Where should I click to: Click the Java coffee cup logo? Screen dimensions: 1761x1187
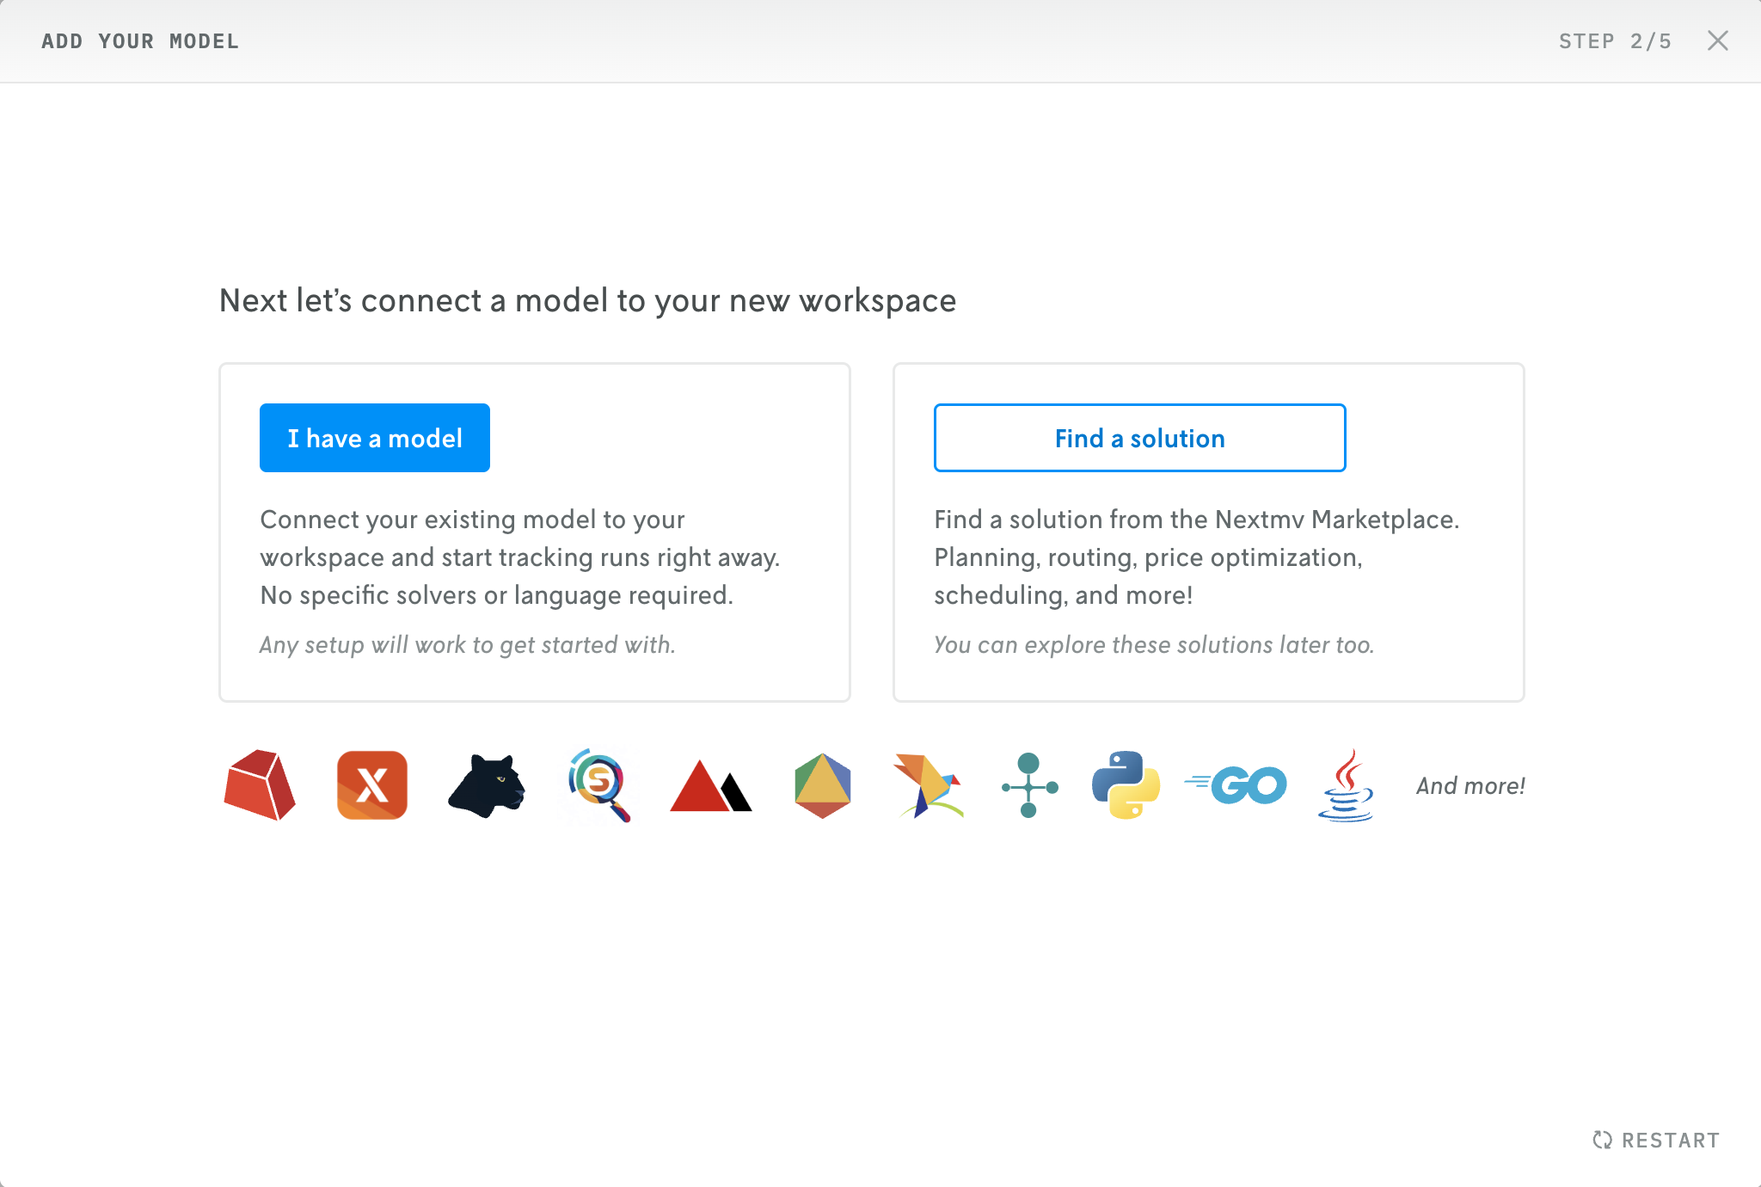click(1346, 785)
